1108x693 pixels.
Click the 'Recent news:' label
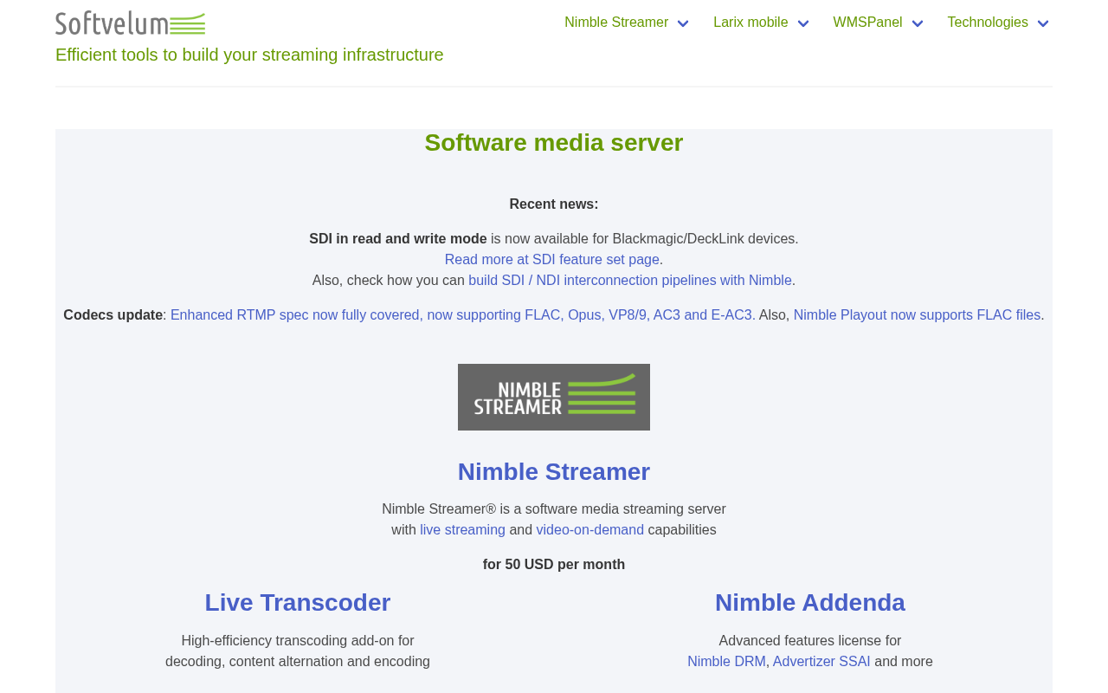[554, 204]
